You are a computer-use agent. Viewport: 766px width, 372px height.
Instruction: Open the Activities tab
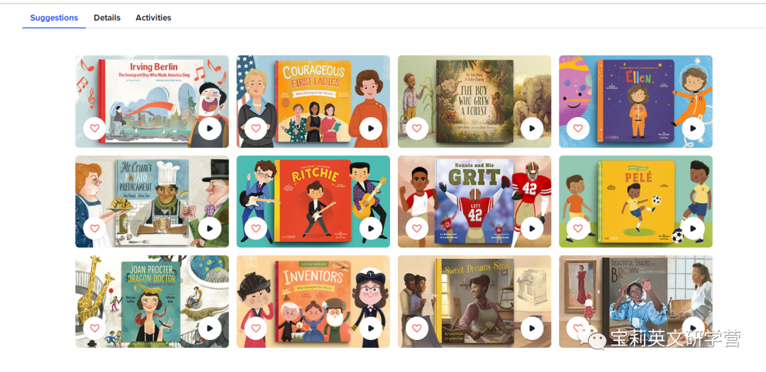coord(153,18)
